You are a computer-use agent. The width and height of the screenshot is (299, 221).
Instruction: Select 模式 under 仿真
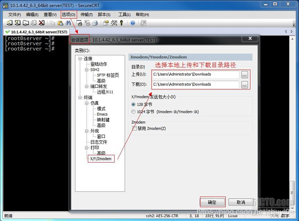coord(101,109)
